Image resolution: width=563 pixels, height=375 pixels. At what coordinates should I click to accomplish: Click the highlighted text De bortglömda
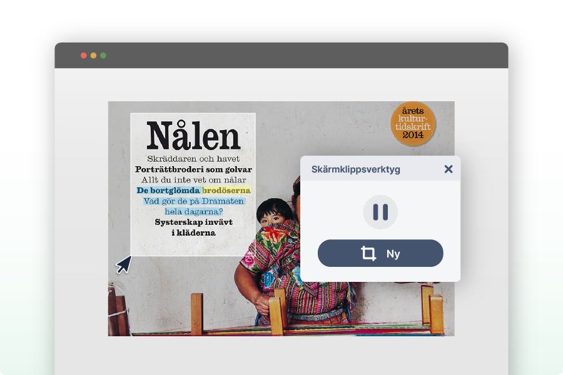pyautogui.click(x=168, y=190)
